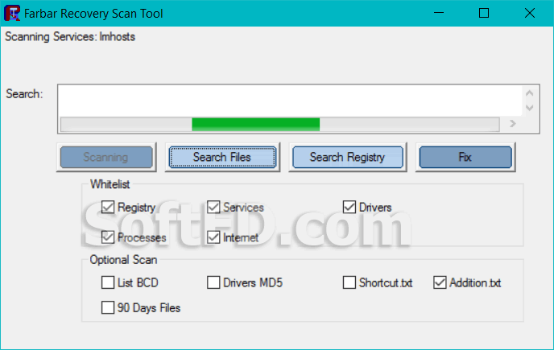
Task: Click the search box scroll up arrow
Action: [529, 93]
